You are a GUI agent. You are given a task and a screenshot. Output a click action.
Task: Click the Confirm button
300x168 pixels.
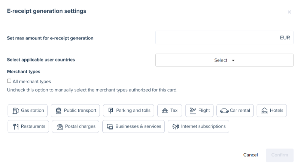click(x=279, y=155)
